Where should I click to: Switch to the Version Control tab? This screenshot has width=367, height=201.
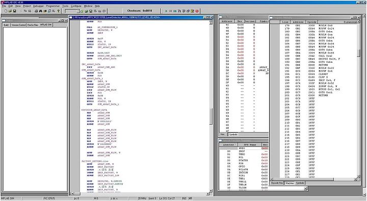coord(18,25)
